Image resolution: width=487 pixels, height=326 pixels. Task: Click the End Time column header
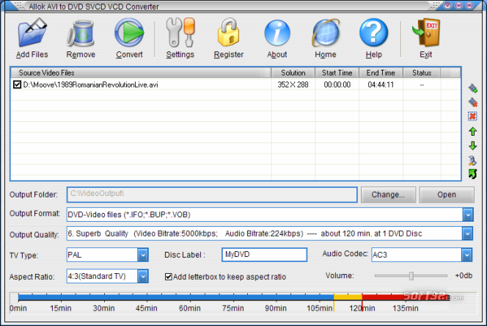pyautogui.click(x=381, y=73)
